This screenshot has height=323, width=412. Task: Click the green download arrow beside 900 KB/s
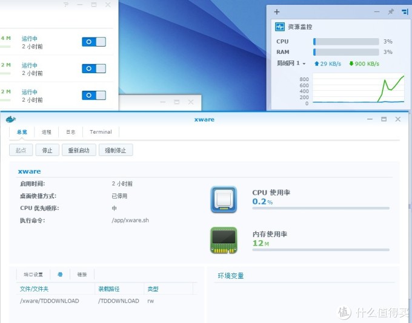[351, 64]
